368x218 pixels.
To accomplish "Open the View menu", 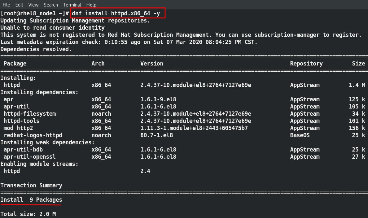I will tap(33, 5).
